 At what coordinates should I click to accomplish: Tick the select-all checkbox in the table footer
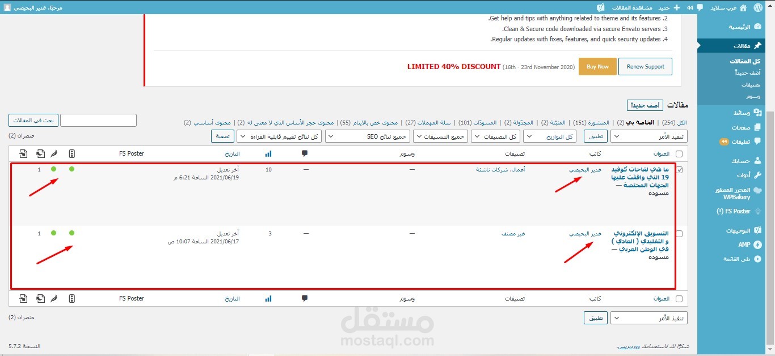click(679, 299)
